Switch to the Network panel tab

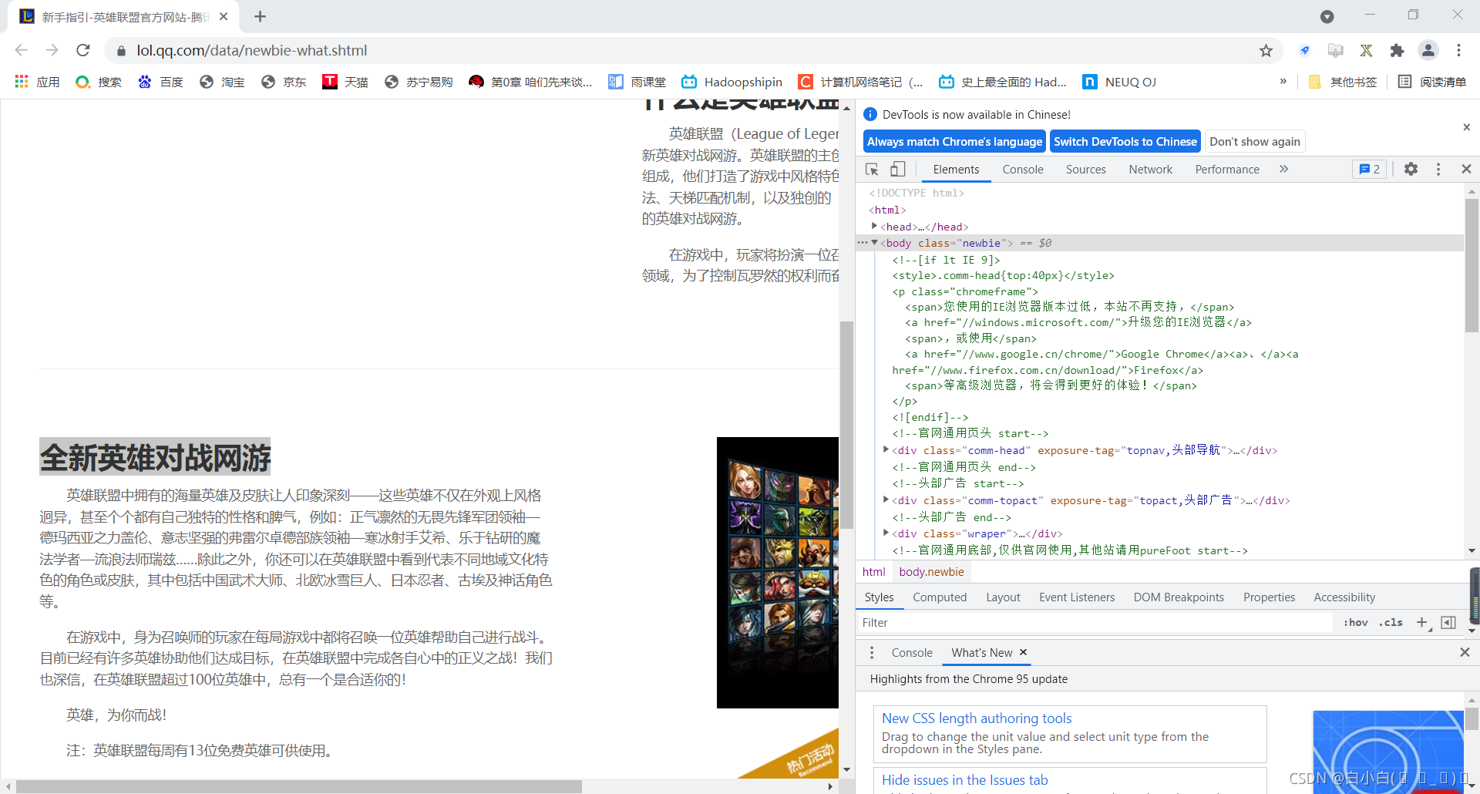tap(1150, 169)
